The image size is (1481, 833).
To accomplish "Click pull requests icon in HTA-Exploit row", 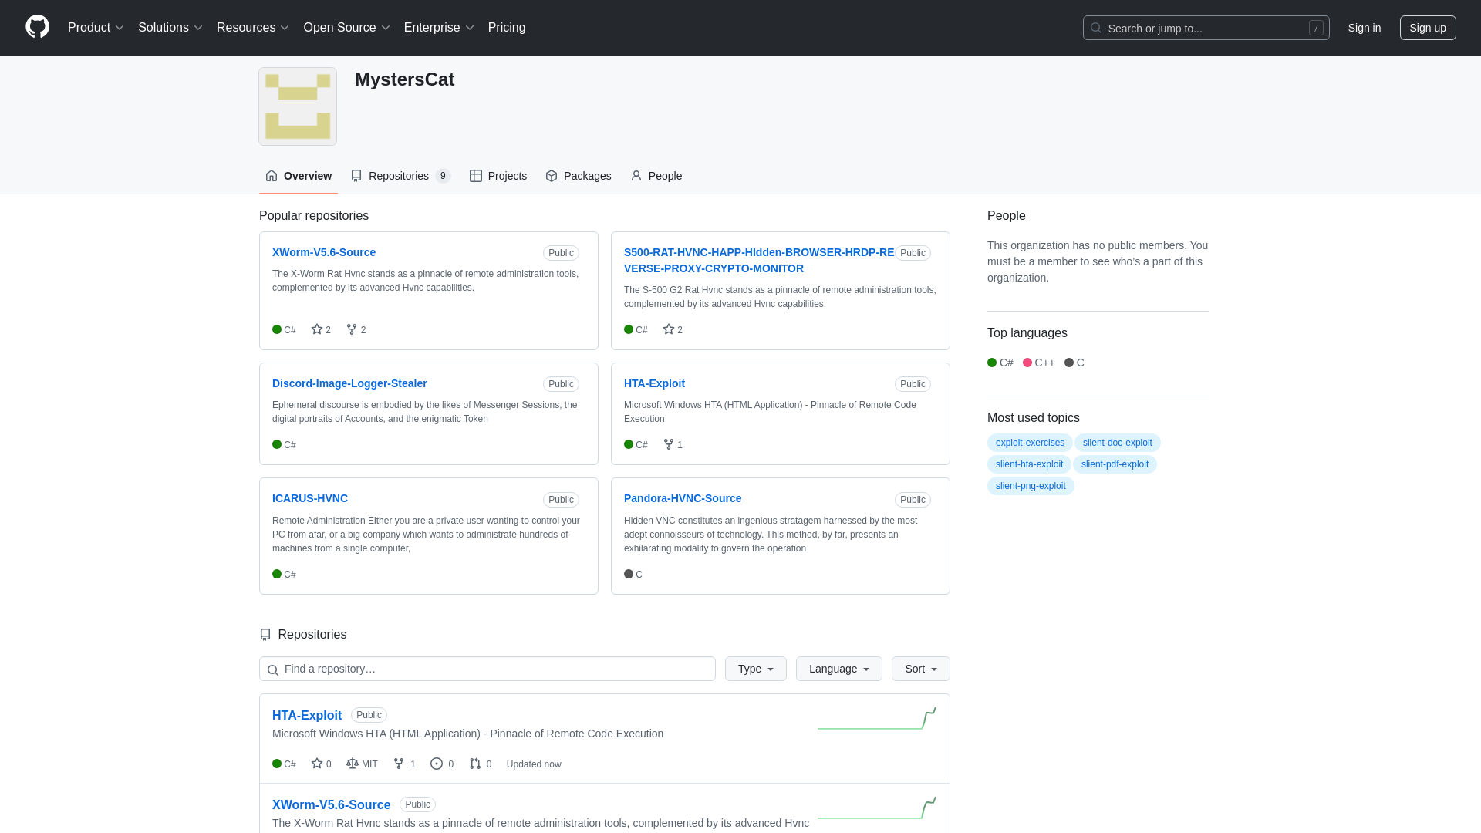I will click(x=475, y=764).
